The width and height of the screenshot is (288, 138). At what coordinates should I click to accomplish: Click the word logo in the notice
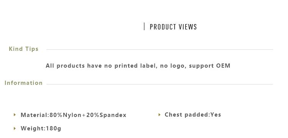point(177,66)
